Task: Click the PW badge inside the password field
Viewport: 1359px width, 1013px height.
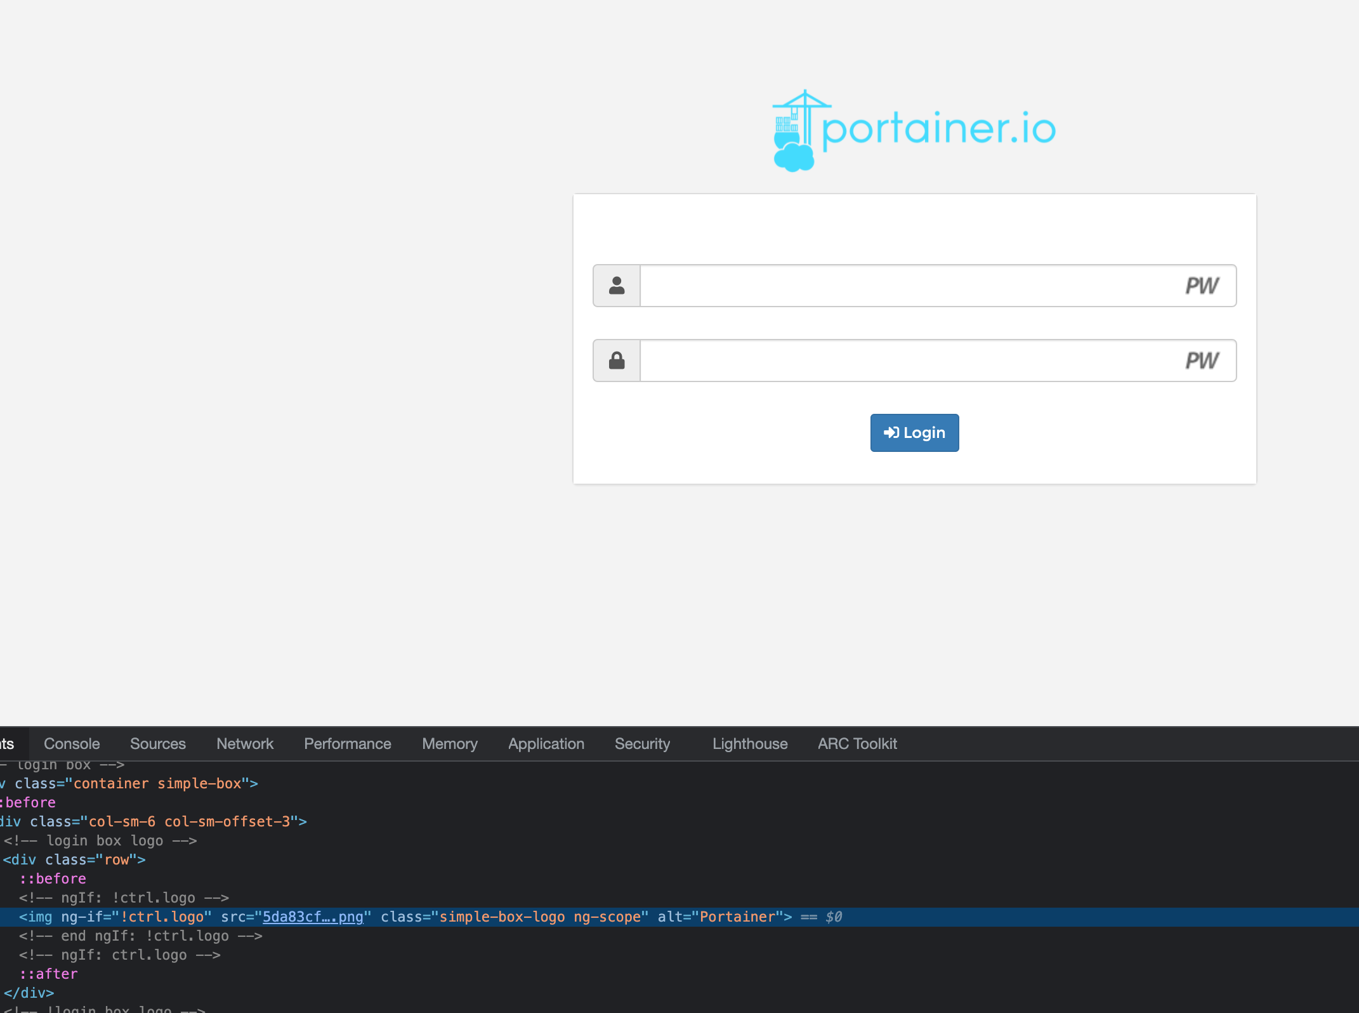Action: click(x=1201, y=360)
